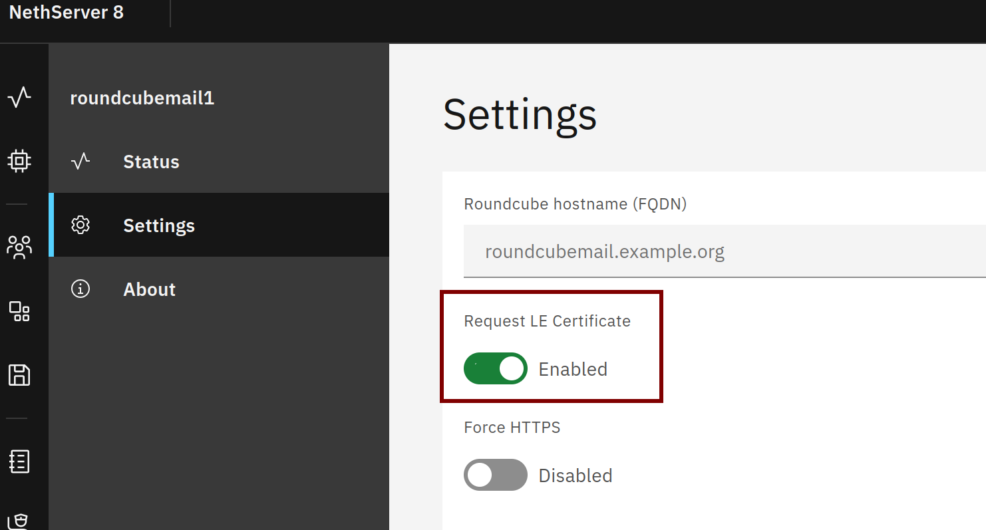The height and width of the screenshot is (530, 986).
Task: Open the nodes chip icon in rail
Action: [19, 161]
